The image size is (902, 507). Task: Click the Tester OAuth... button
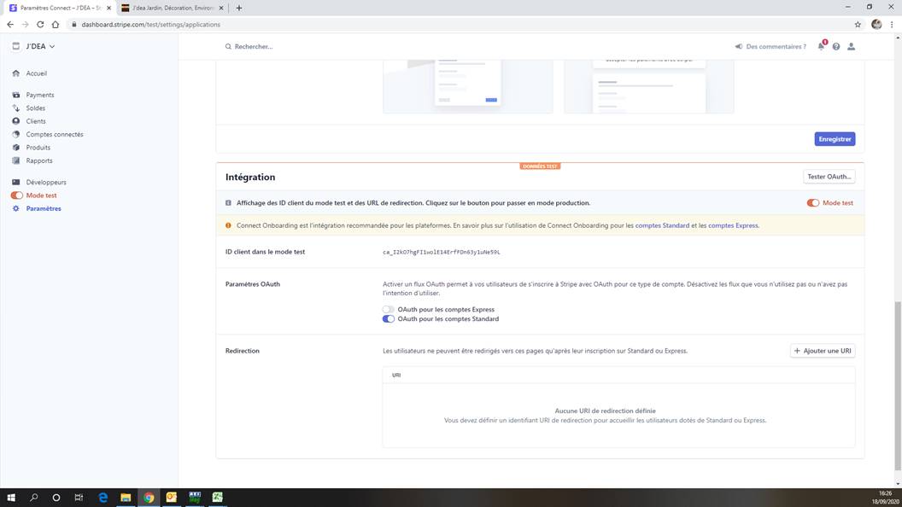click(x=829, y=177)
